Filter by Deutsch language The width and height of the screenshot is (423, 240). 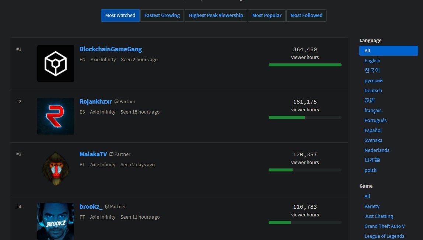point(373,90)
